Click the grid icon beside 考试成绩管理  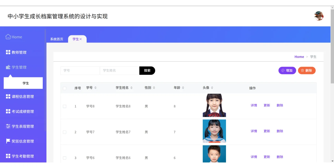point(8,111)
